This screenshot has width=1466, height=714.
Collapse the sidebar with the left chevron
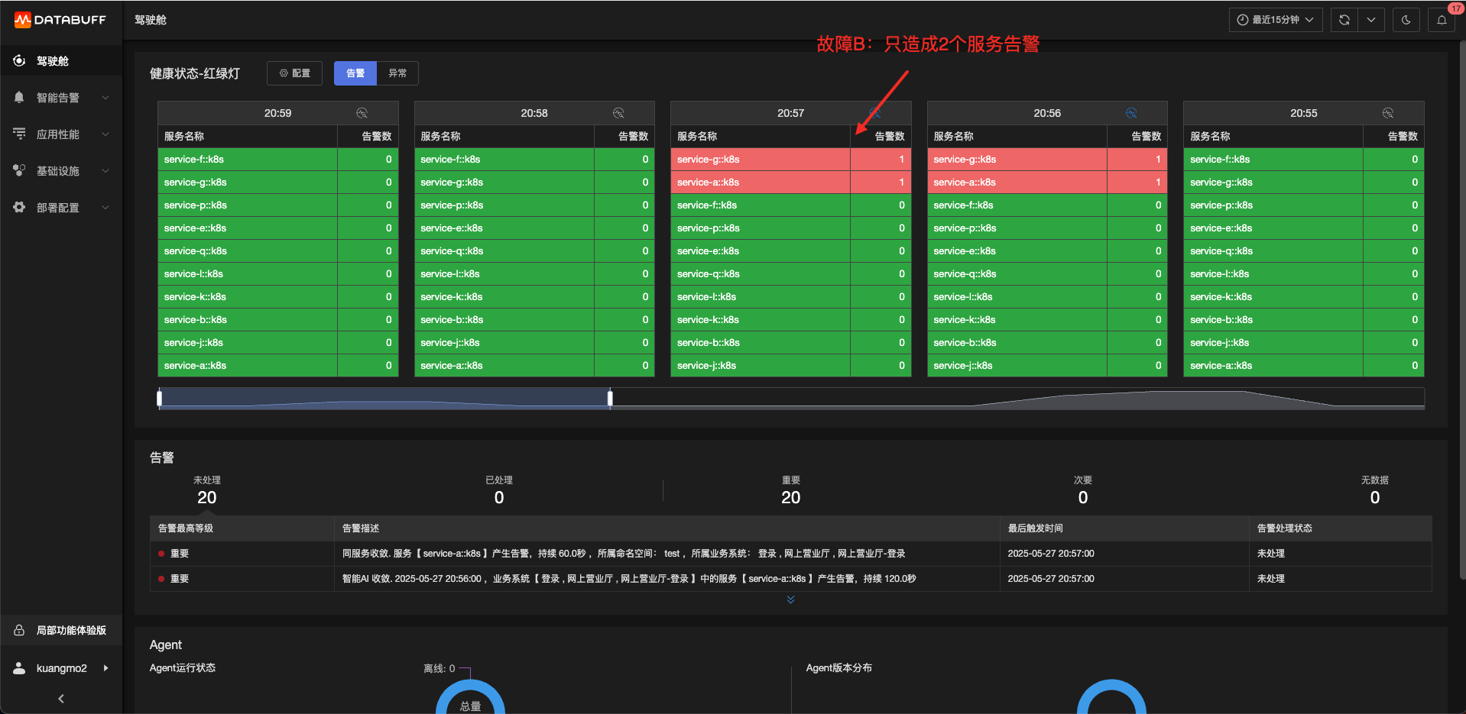(x=61, y=698)
